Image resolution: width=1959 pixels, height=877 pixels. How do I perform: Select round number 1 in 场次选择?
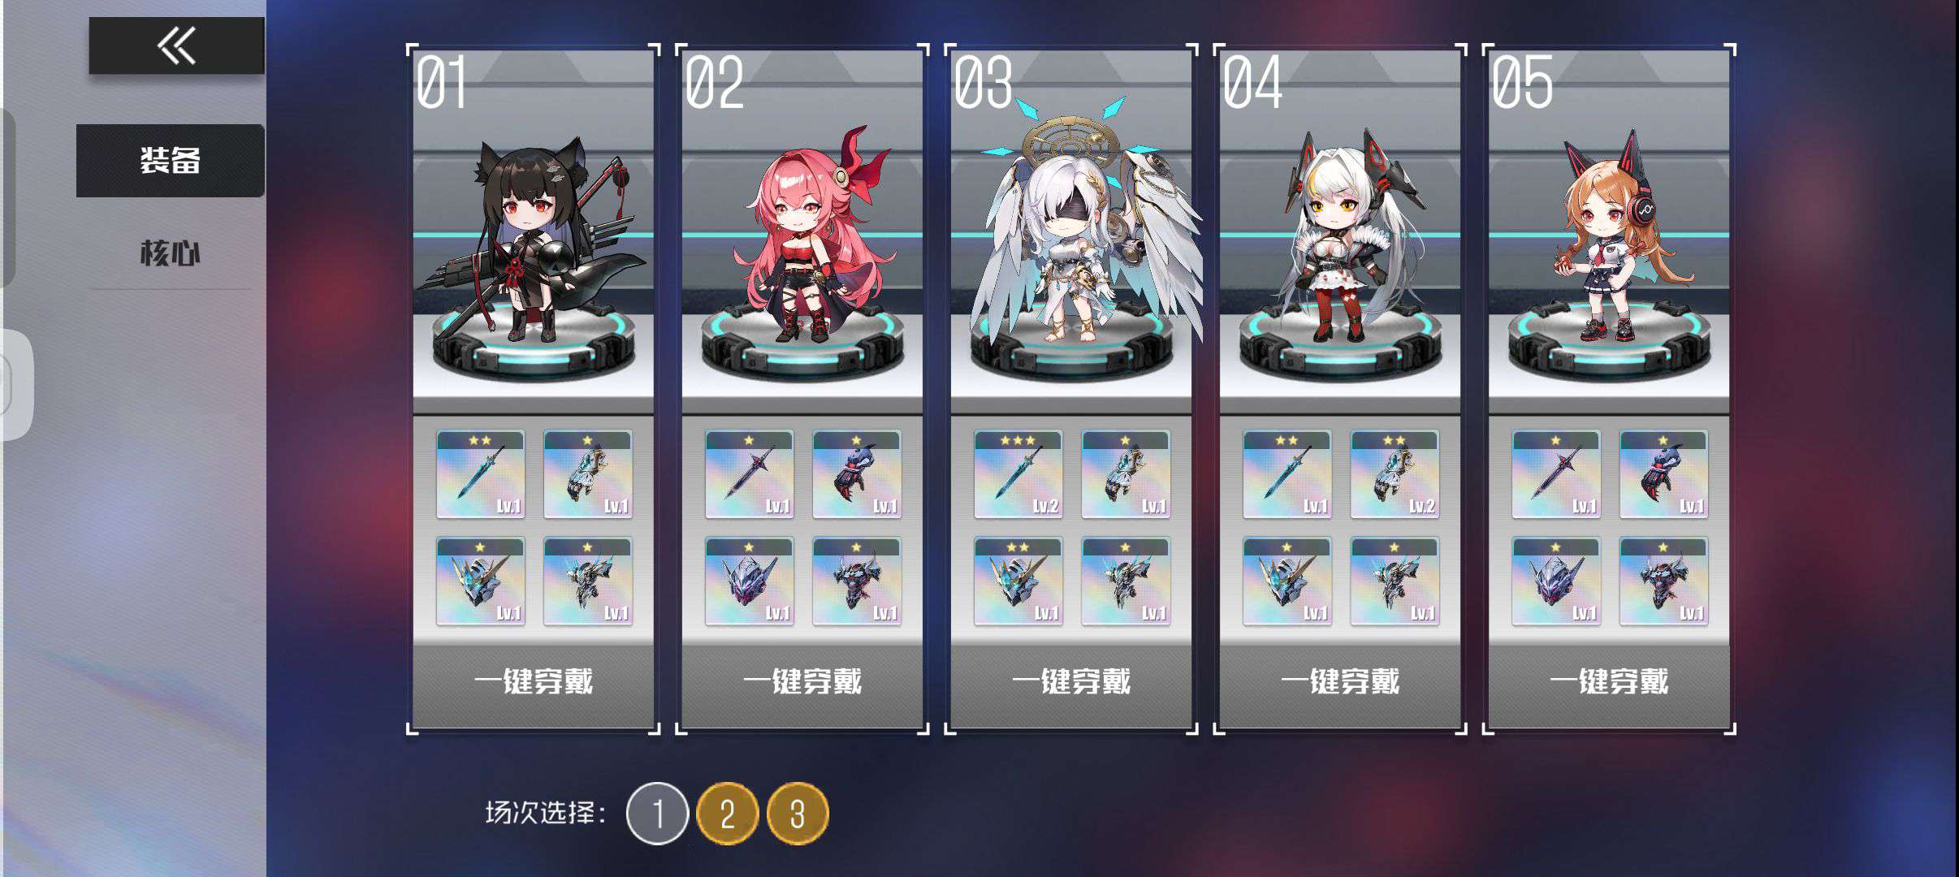pos(657,813)
